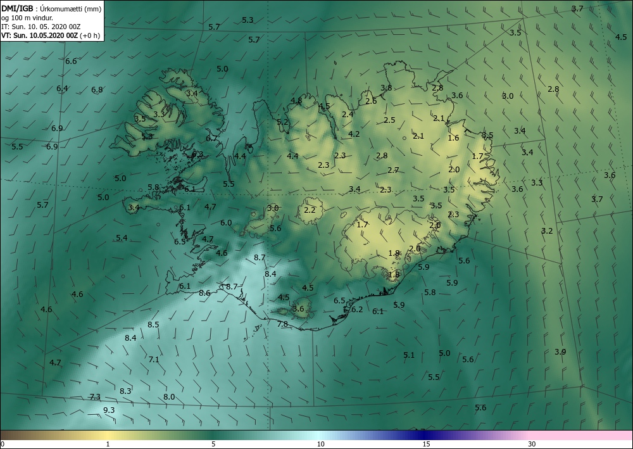Click the 3.9 value label

tap(560, 352)
